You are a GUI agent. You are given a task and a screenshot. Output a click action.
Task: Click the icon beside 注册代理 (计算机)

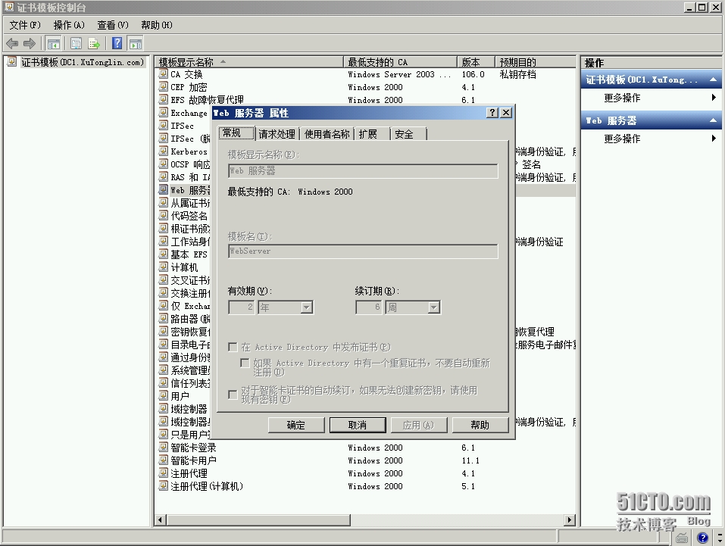pos(163,486)
